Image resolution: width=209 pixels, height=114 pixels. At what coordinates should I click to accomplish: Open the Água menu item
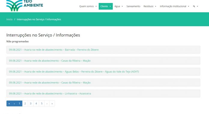(117, 6)
